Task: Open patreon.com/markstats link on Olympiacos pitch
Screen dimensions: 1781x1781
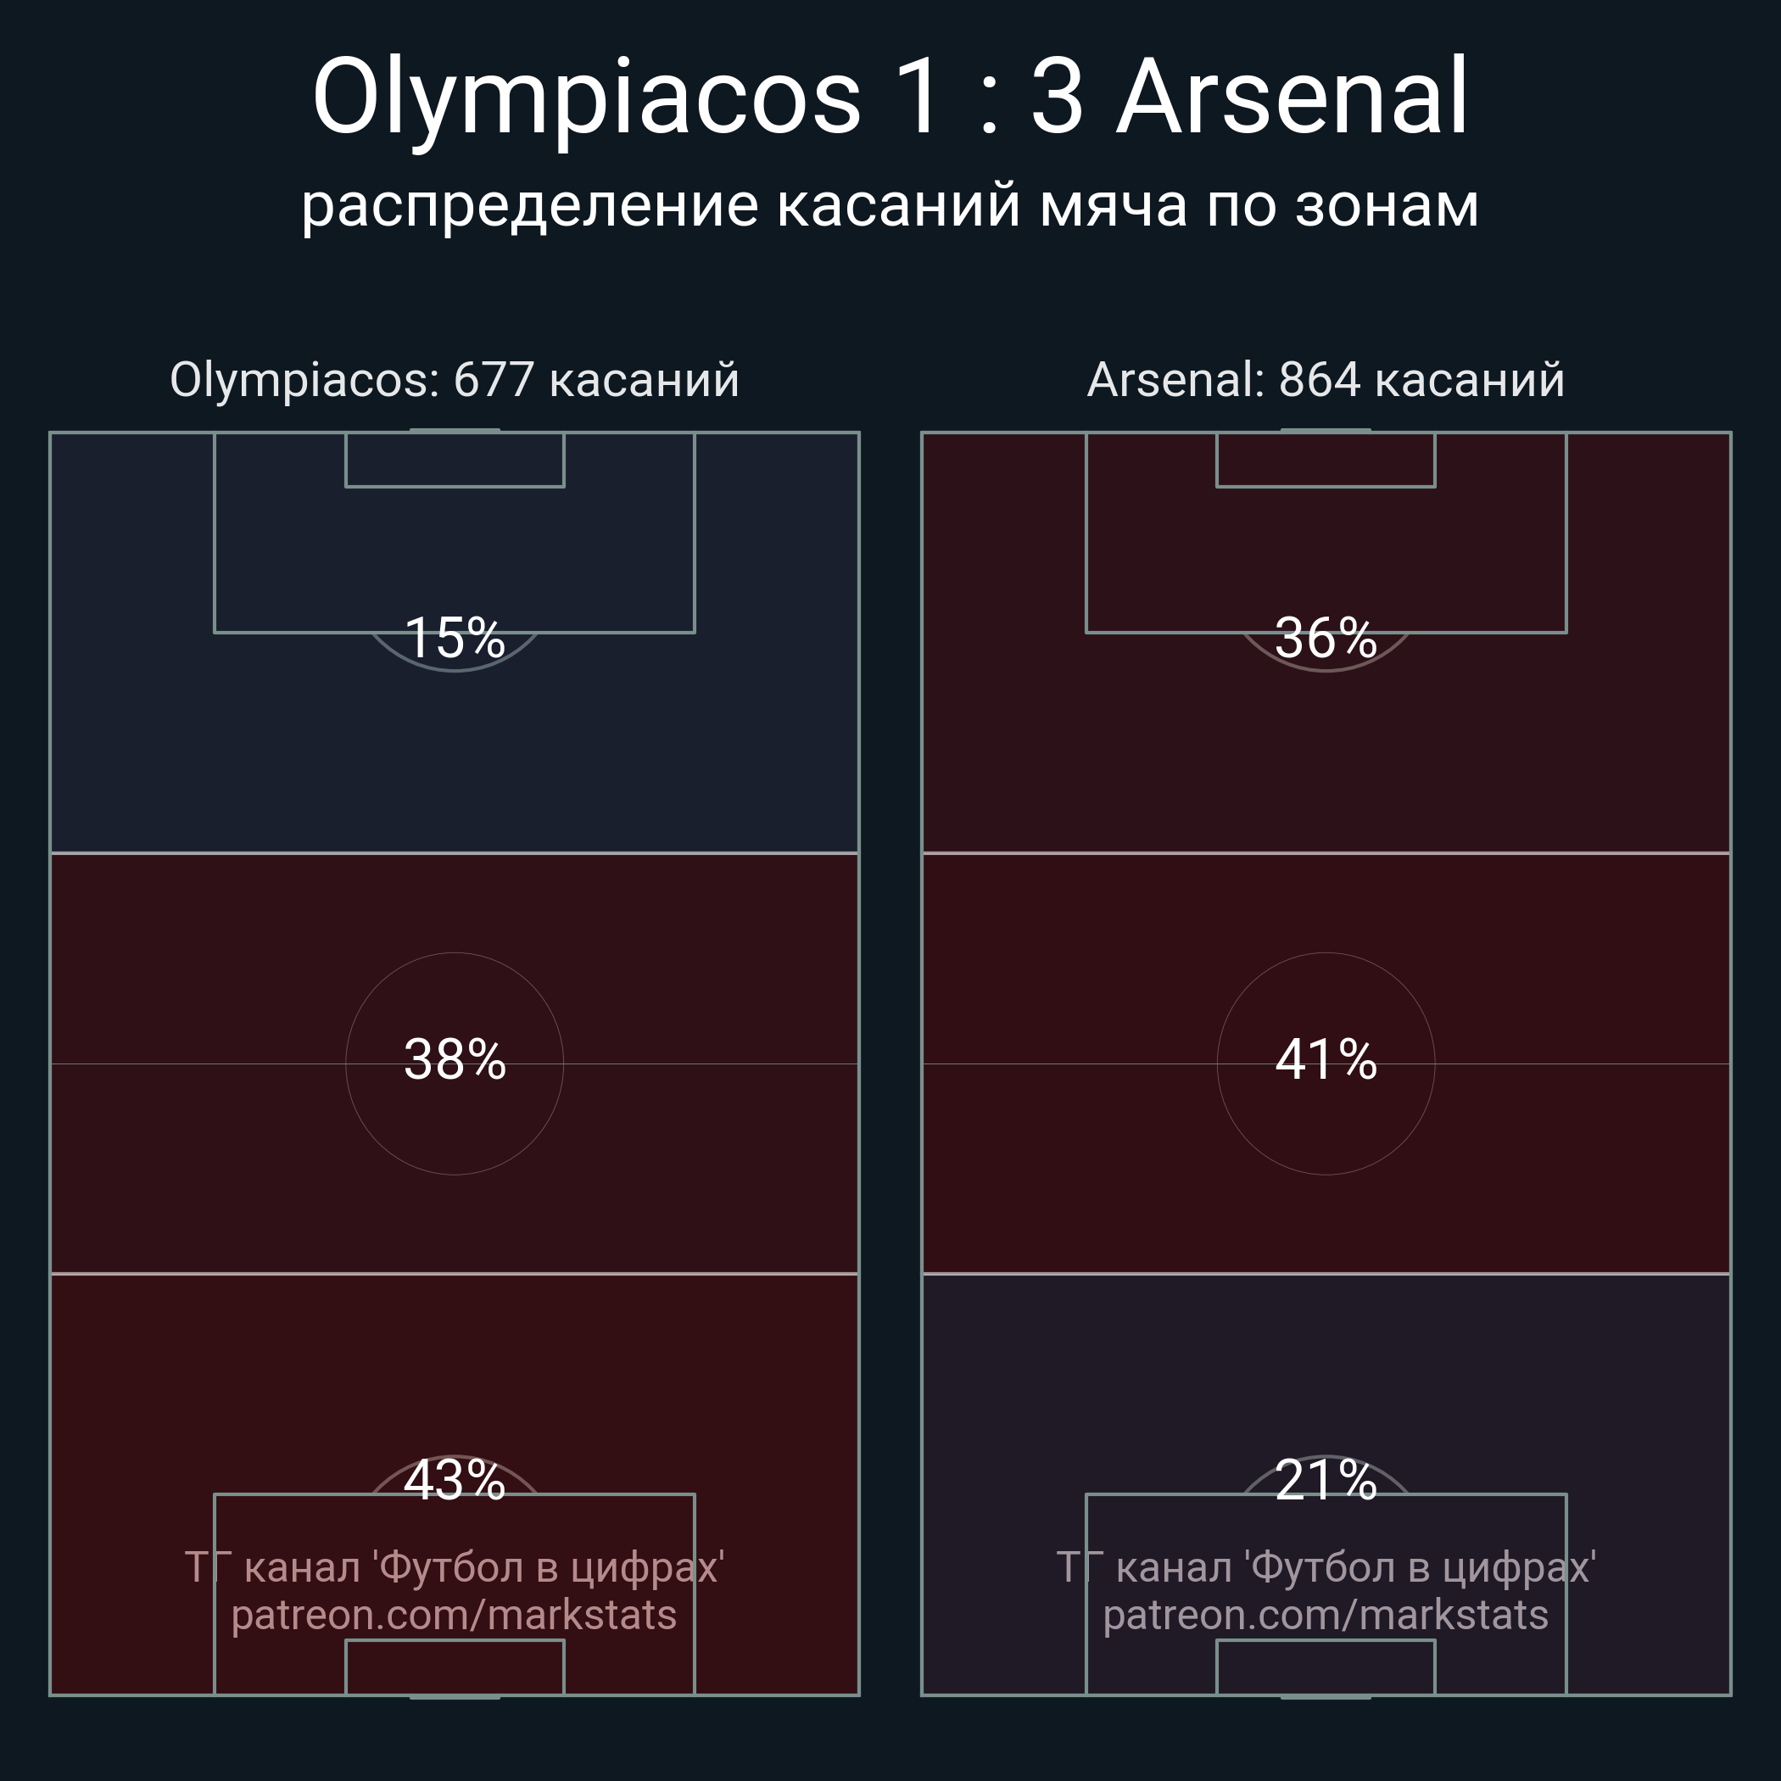Action: point(455,1615)
